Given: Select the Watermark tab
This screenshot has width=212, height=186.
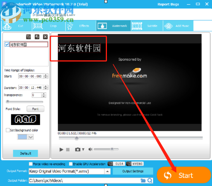Looking at the screenshot, I should tap(113, 26).
